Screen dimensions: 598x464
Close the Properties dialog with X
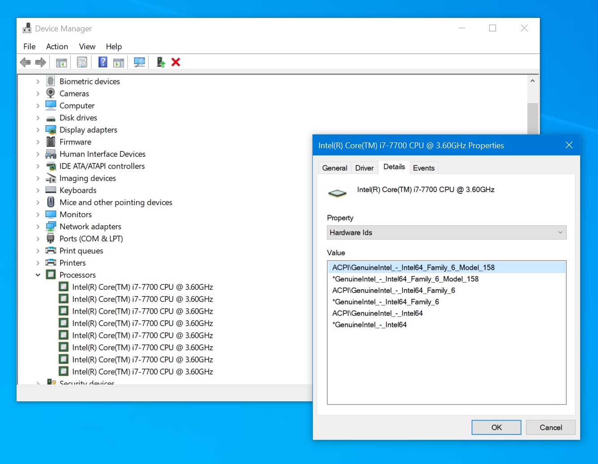569,145
